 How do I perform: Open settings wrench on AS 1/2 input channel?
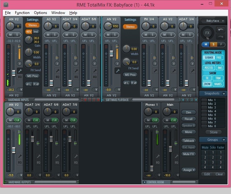click(58, 71)
